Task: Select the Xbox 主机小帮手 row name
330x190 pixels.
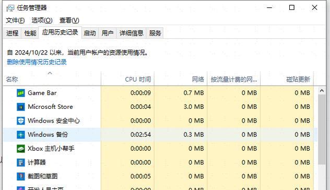Action: tap(51, 149)
